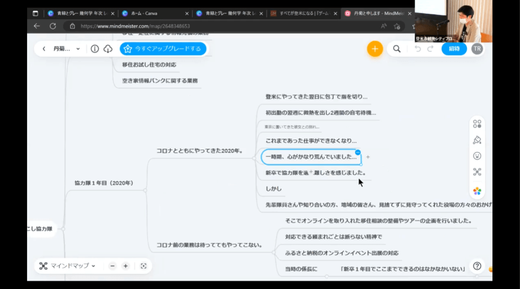Select the node コロナ前の業務は待っててもやってこない。
520x289 pixels.
tap(210, 246)
